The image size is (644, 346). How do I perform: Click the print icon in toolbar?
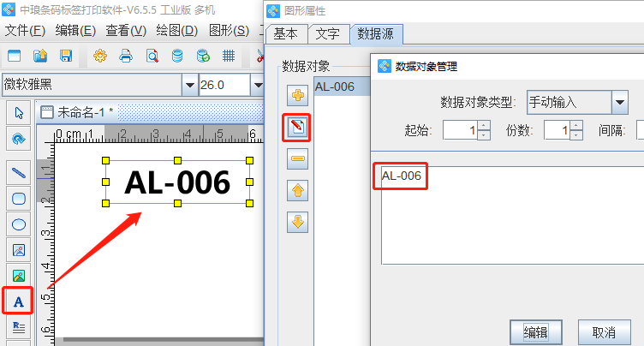click(125, 57)
